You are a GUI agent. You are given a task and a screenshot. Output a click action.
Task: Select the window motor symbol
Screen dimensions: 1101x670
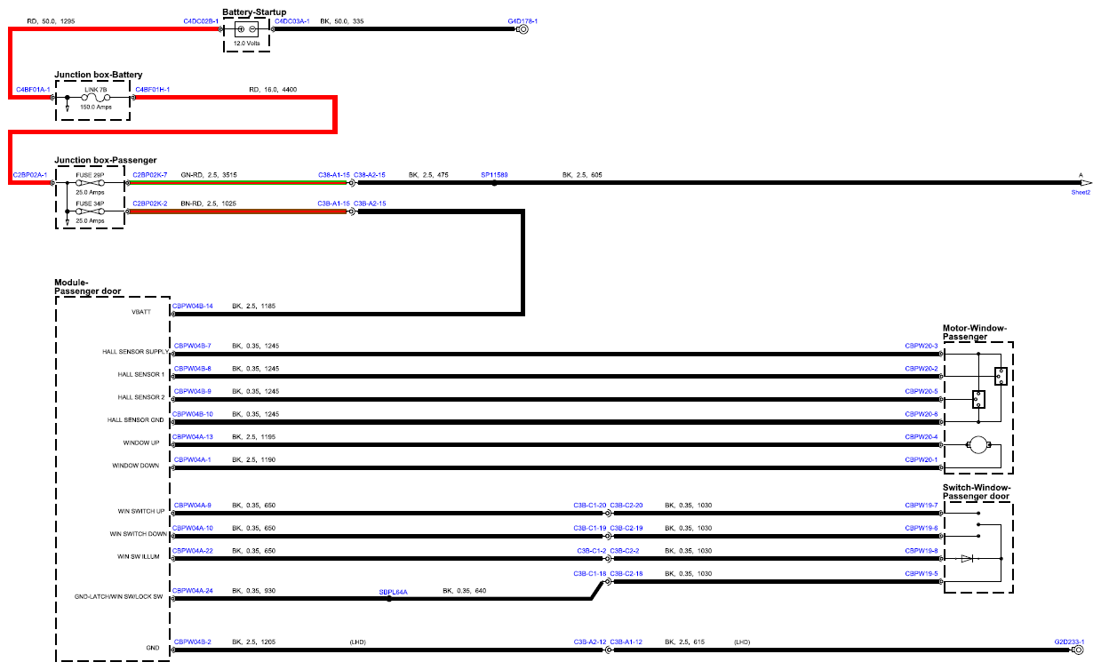coord(978,446)
